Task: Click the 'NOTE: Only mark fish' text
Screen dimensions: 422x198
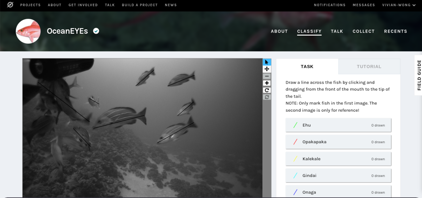Action: point(331,107)
